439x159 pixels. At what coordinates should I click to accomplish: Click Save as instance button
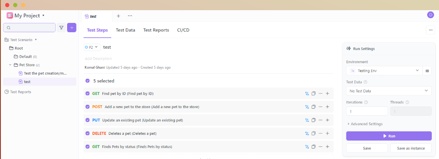click(411, 148)
